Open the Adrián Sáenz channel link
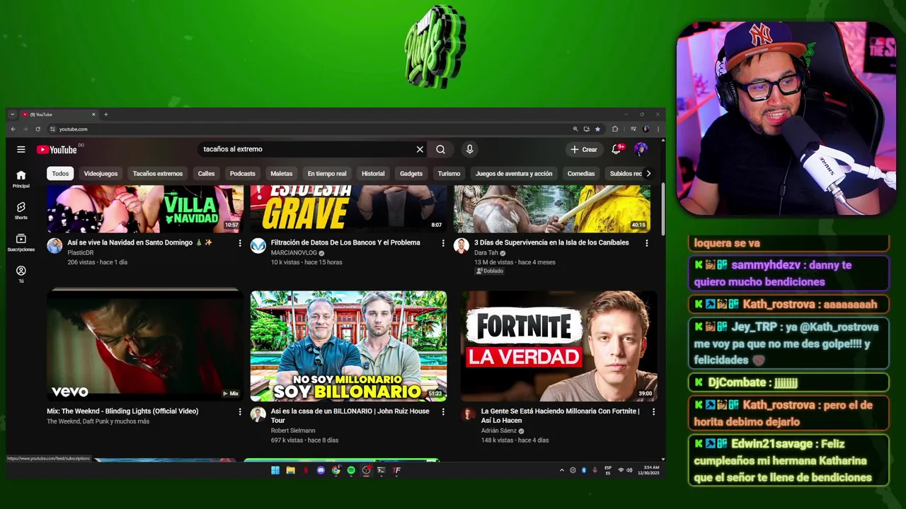 pos(499,431)
